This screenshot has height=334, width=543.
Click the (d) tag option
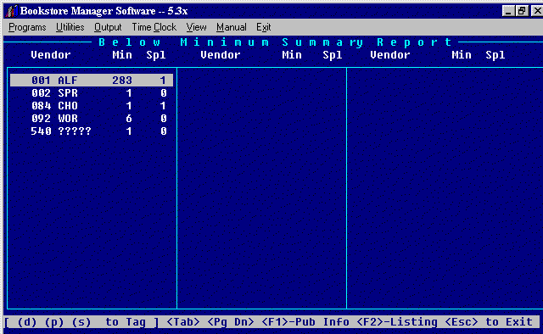27,322
